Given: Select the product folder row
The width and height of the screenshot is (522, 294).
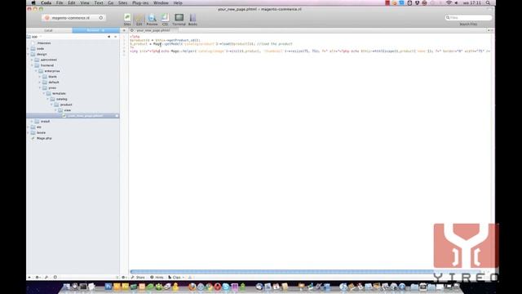Looking at the screenshot, I should [73, 105].
